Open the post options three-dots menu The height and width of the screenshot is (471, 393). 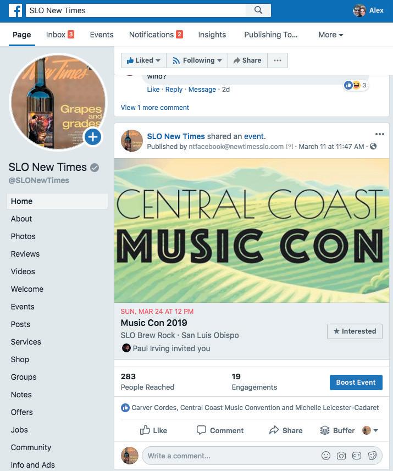[x=380, y=134]
